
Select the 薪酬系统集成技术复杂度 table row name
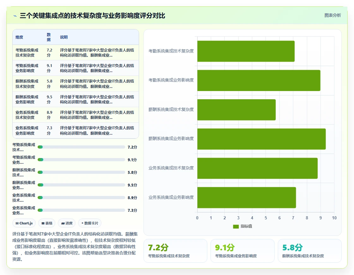click(x=27, y=84)
